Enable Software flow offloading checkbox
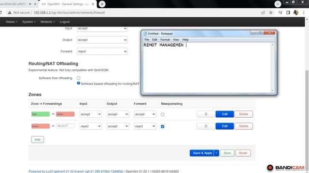This screenshot has height=173, width=309. tap(78, 78)
